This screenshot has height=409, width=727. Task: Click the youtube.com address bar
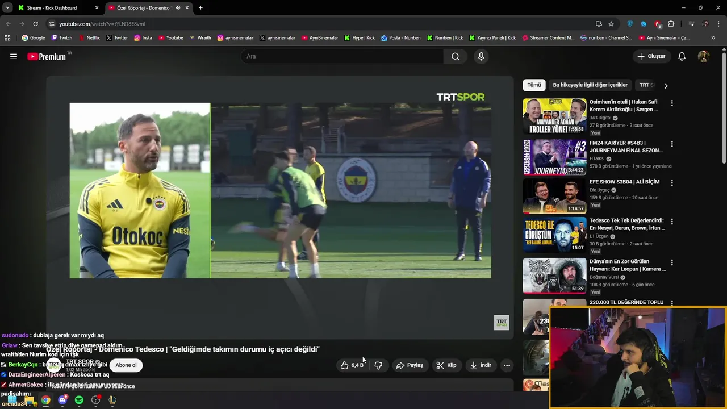point(318,24)
